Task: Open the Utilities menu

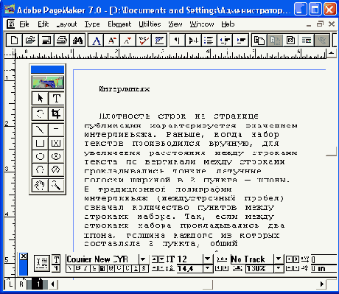Action: click(150, 24)
